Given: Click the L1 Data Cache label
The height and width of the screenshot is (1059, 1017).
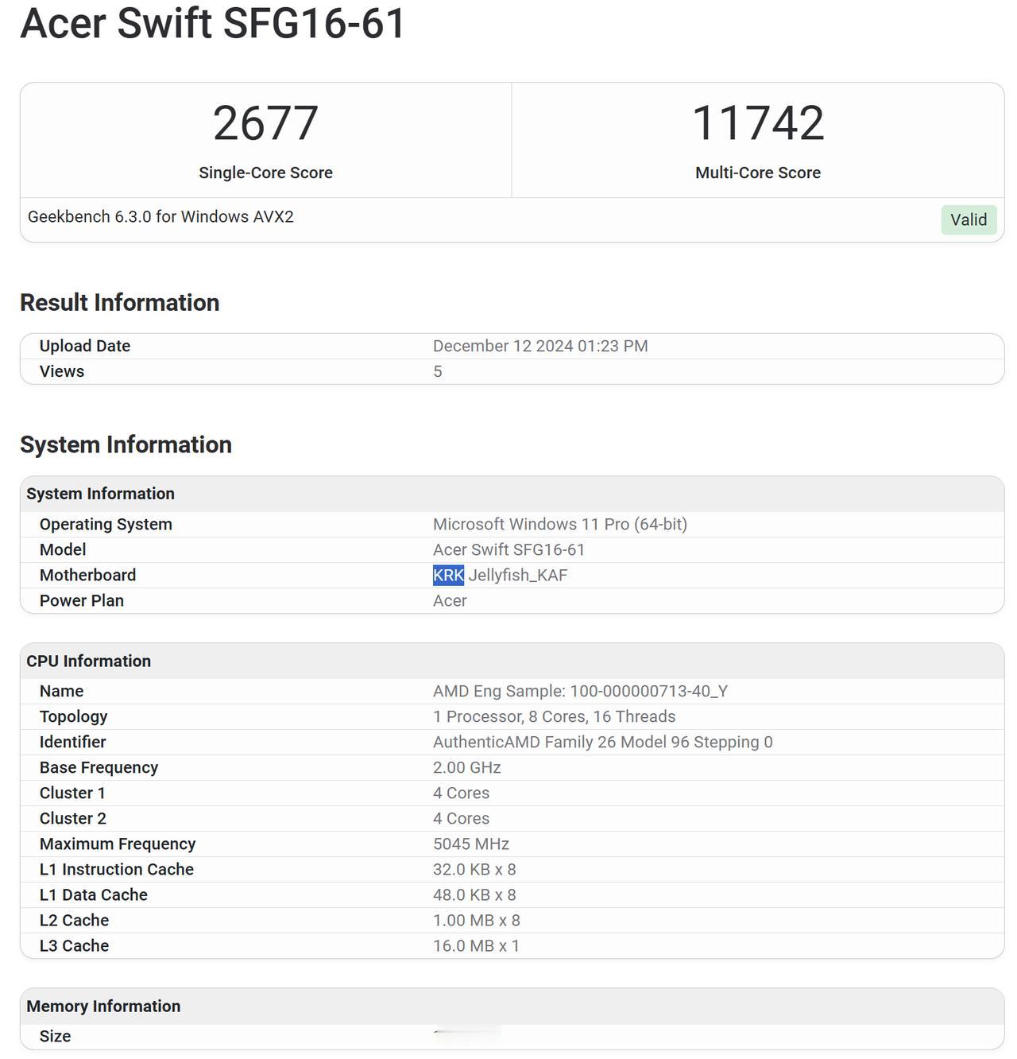Looking at the screenshot, I should 94,894.
